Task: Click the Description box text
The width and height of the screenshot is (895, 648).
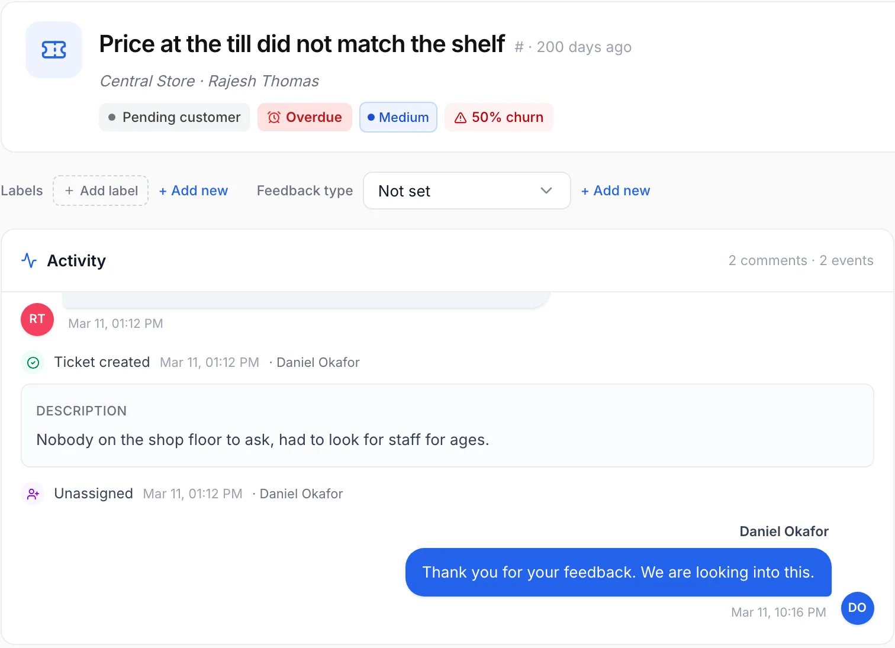Action: pyautogui.click(x=263, y=440)
